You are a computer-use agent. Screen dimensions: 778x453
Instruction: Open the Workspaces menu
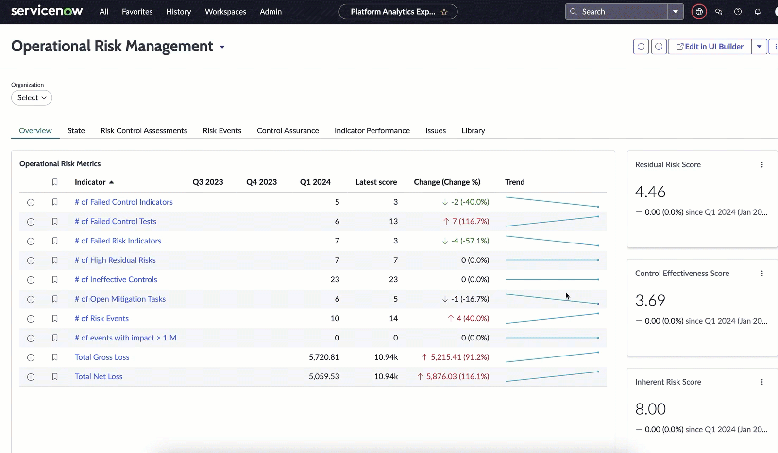click(225, 12)
